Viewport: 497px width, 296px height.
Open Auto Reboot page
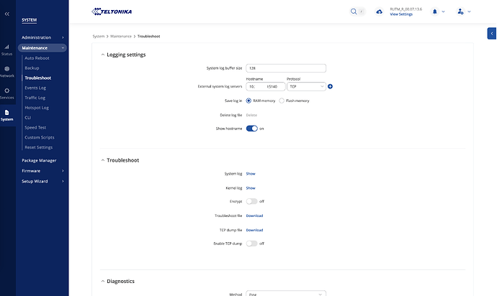pyautogui.click(x=37, y=58)
